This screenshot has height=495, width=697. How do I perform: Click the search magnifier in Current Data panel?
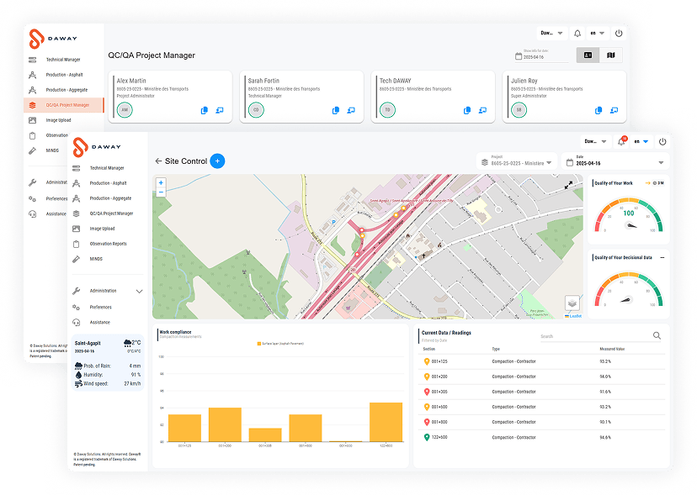pos(657,336)
